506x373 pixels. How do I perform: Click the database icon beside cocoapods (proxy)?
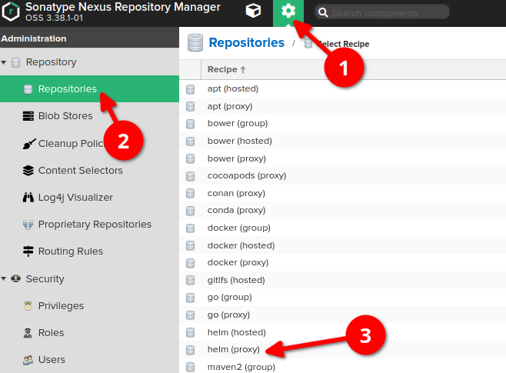coord(191,176)
